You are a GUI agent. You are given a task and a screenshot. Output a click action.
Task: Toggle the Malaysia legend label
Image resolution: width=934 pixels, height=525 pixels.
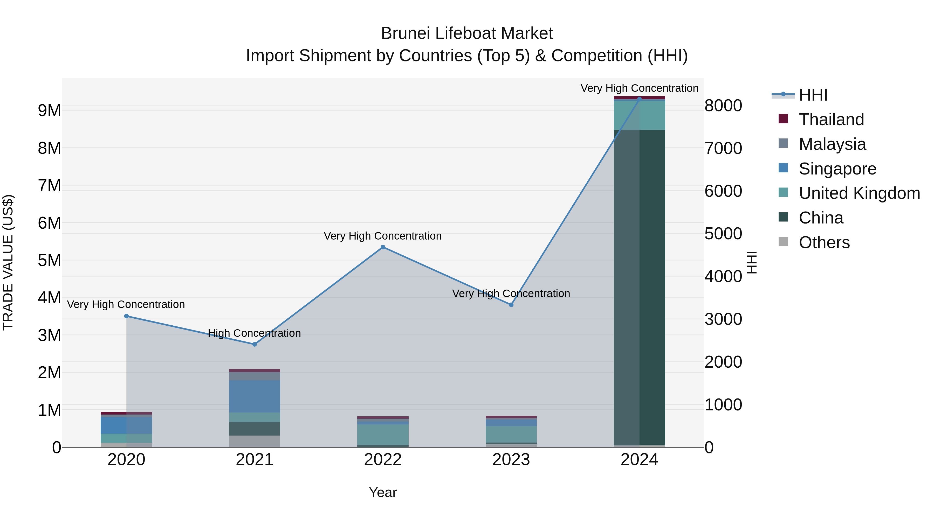(833, 144)
